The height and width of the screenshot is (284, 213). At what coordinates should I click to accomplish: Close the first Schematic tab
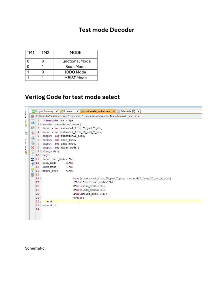pos(78,111)
